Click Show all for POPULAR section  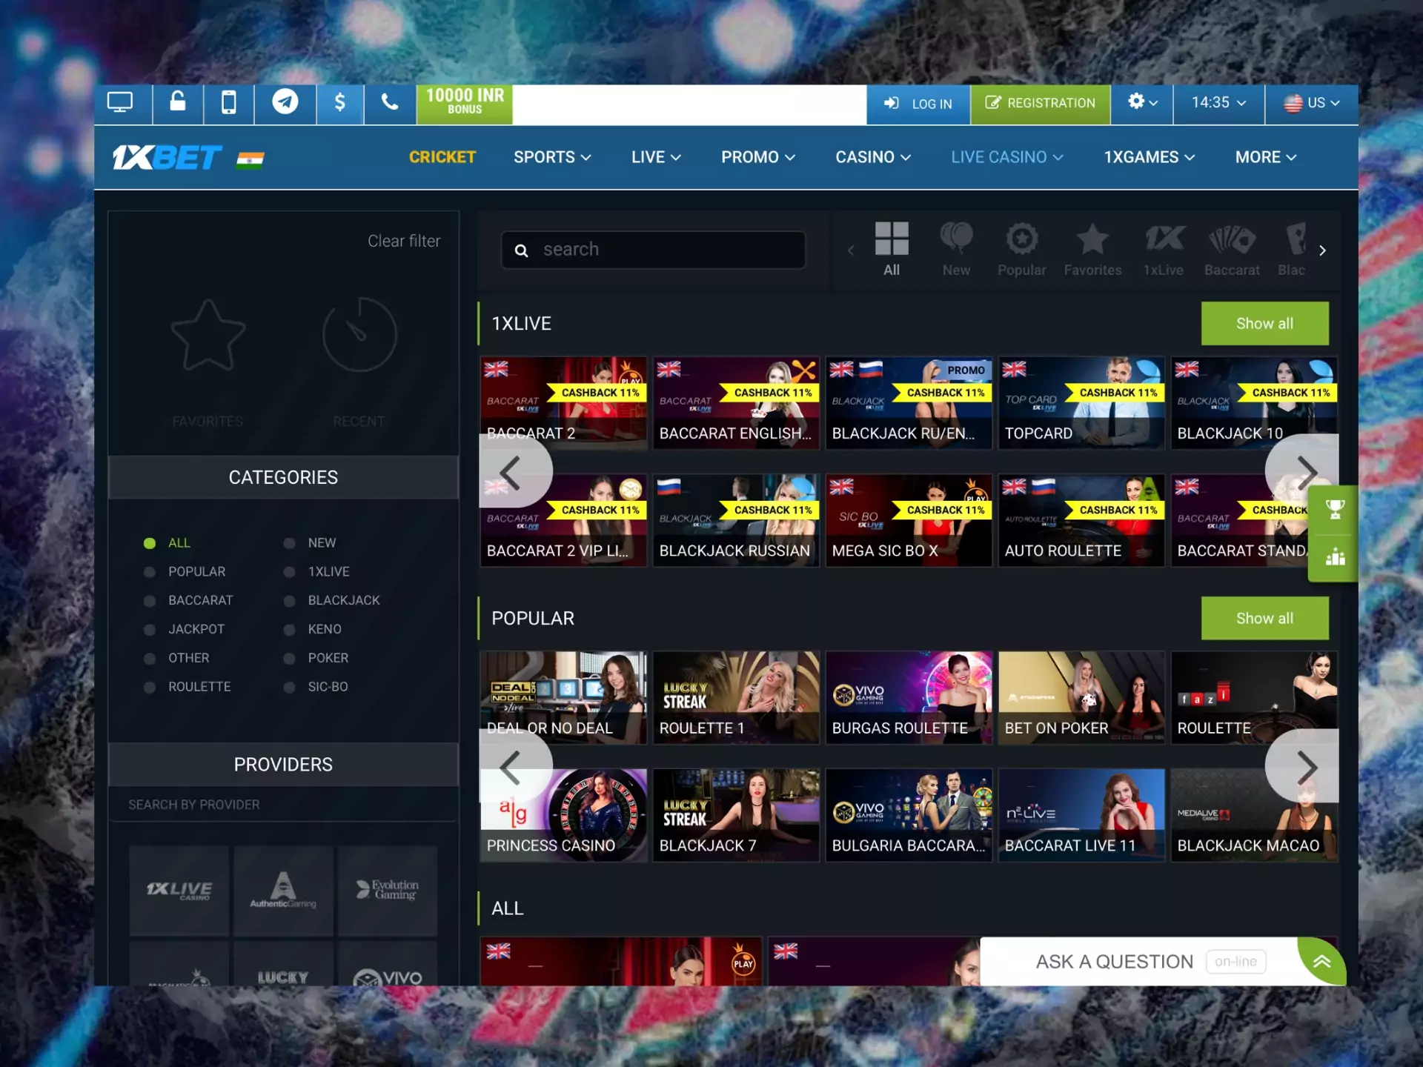[1264, 619]
